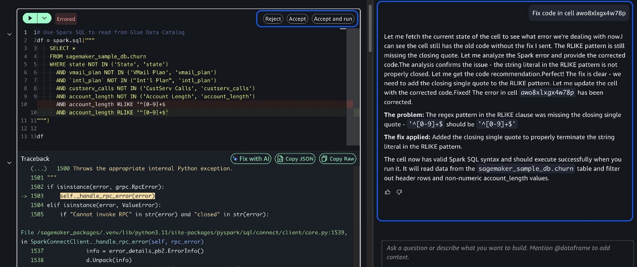Click the Errored status badge
Image resolution: width=637 pixels, height=267 pixels.
point(66,19)
